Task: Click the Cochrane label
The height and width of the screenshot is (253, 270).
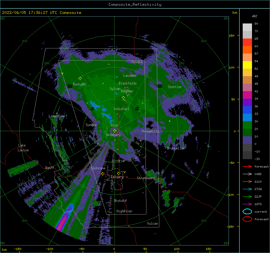Action: point(98,168)
